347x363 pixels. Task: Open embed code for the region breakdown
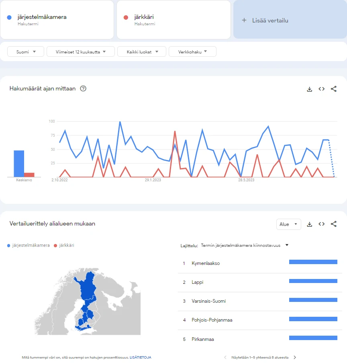pyautogui.click(x=321, y=224)
